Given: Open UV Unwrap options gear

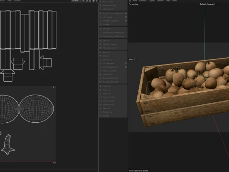Looking at the screenshot, I should coord(126,17).
